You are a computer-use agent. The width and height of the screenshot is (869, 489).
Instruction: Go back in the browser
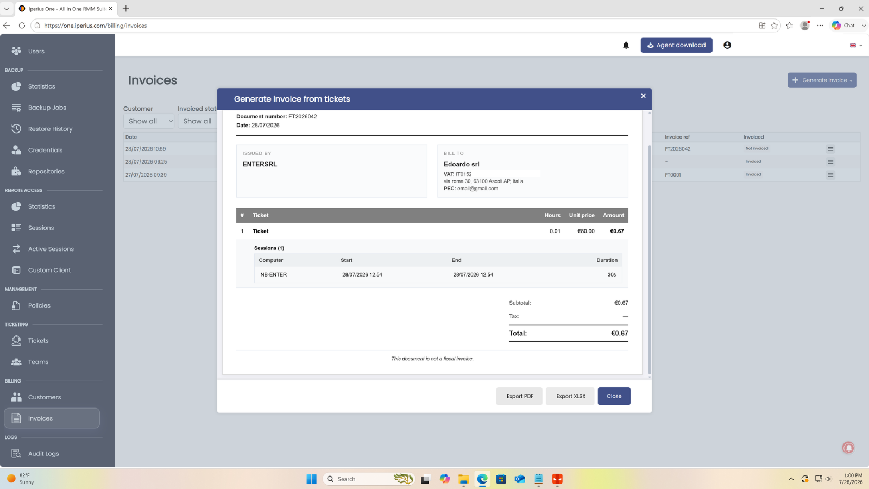click(x=7, y=26)
